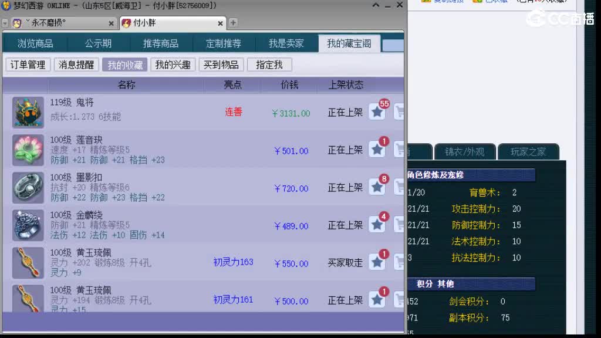Close the 付小胖 window tab
Image resolution: width=601 pixels, height=338 pixels.
tap(221, 23)
